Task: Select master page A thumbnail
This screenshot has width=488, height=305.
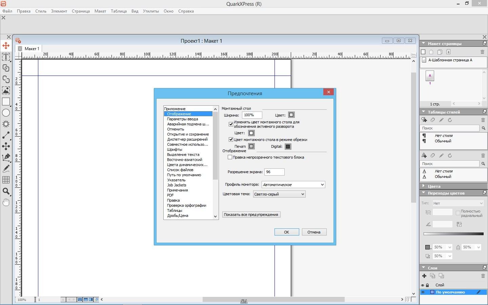Action: pyautogui.click(x=430, y=76)
